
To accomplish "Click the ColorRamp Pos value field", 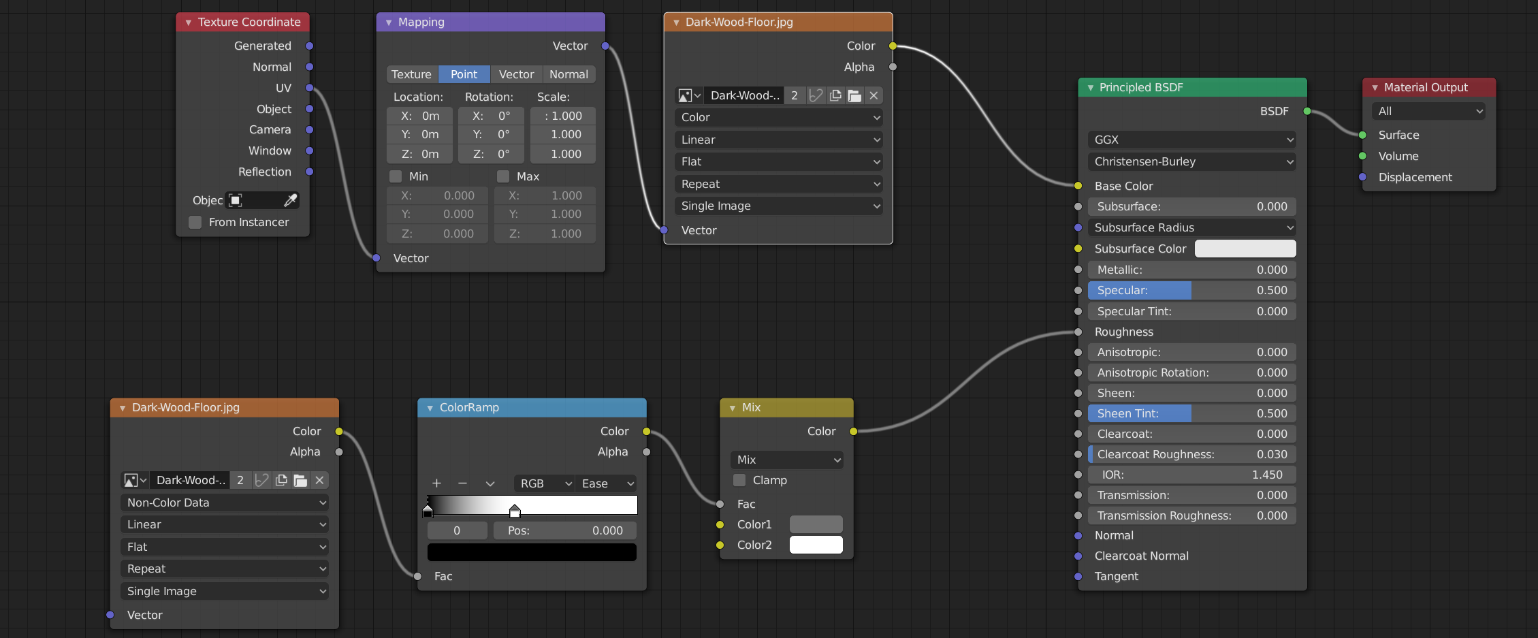I will pos(565,530).
